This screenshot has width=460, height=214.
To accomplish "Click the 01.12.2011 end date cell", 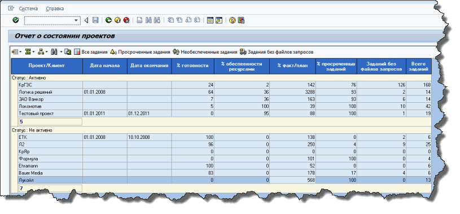I will (x=150, y=113).
